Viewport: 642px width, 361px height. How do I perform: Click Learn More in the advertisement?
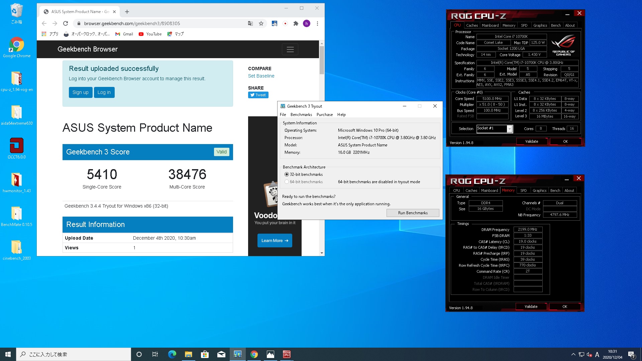(275, 241)
